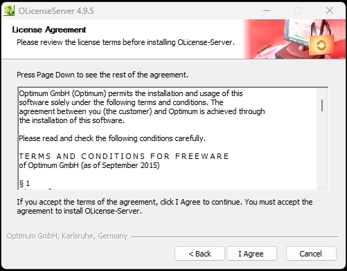Click the orange sync icon in header banner

[321, 45]
